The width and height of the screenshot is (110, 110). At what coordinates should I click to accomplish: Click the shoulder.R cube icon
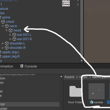(x=7, y=48)
